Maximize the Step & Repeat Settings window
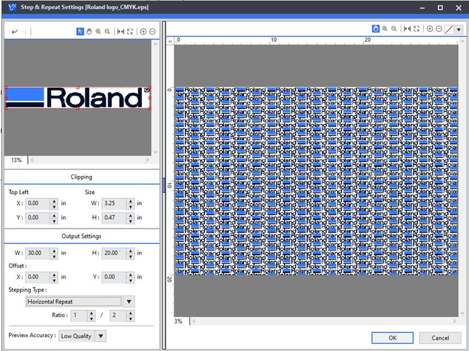Viewport: 469px width, 351px height. (440, 8)
